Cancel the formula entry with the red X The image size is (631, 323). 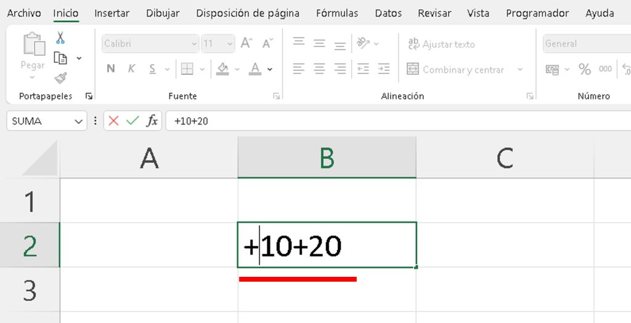pyautogui.click(x=113, y=121)
